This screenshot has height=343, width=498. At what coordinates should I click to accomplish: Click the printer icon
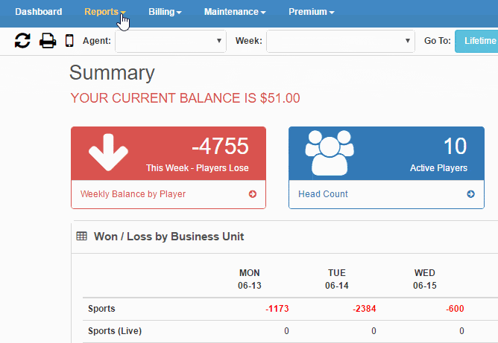(48, 41)
